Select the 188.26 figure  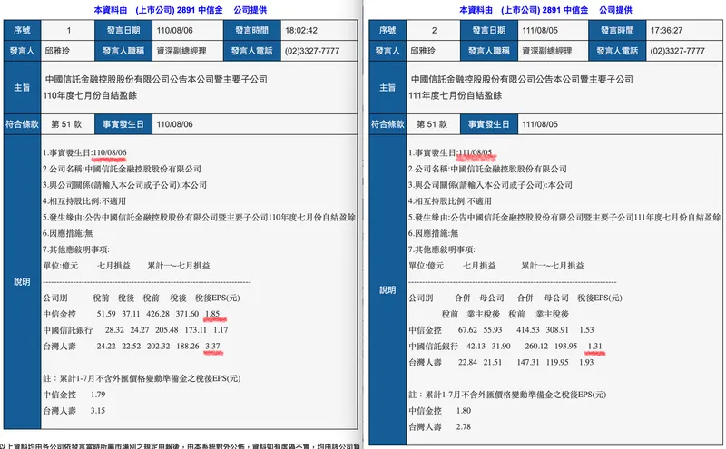[x=188, y=347]
